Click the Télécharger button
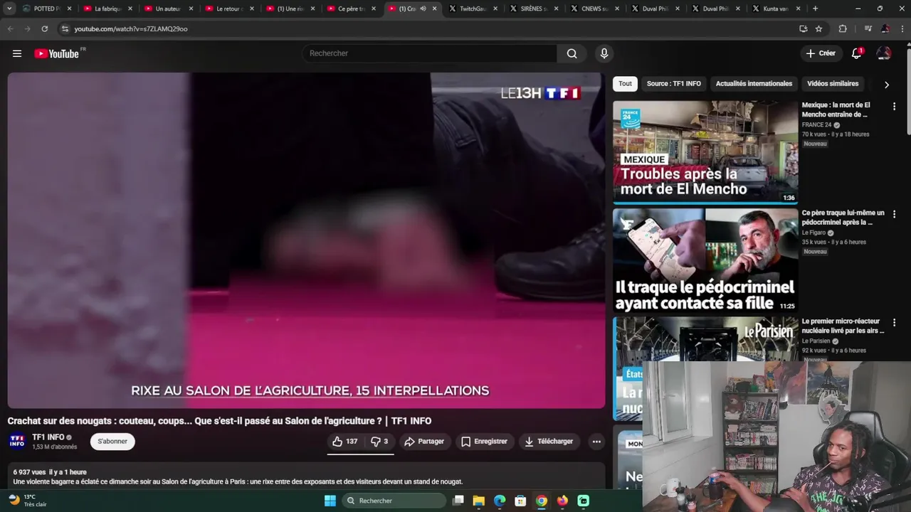 click(x=549, y=442)
